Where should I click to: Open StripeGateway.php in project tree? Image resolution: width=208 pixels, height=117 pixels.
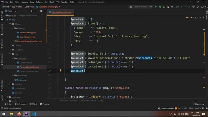[x=27, y=37]
